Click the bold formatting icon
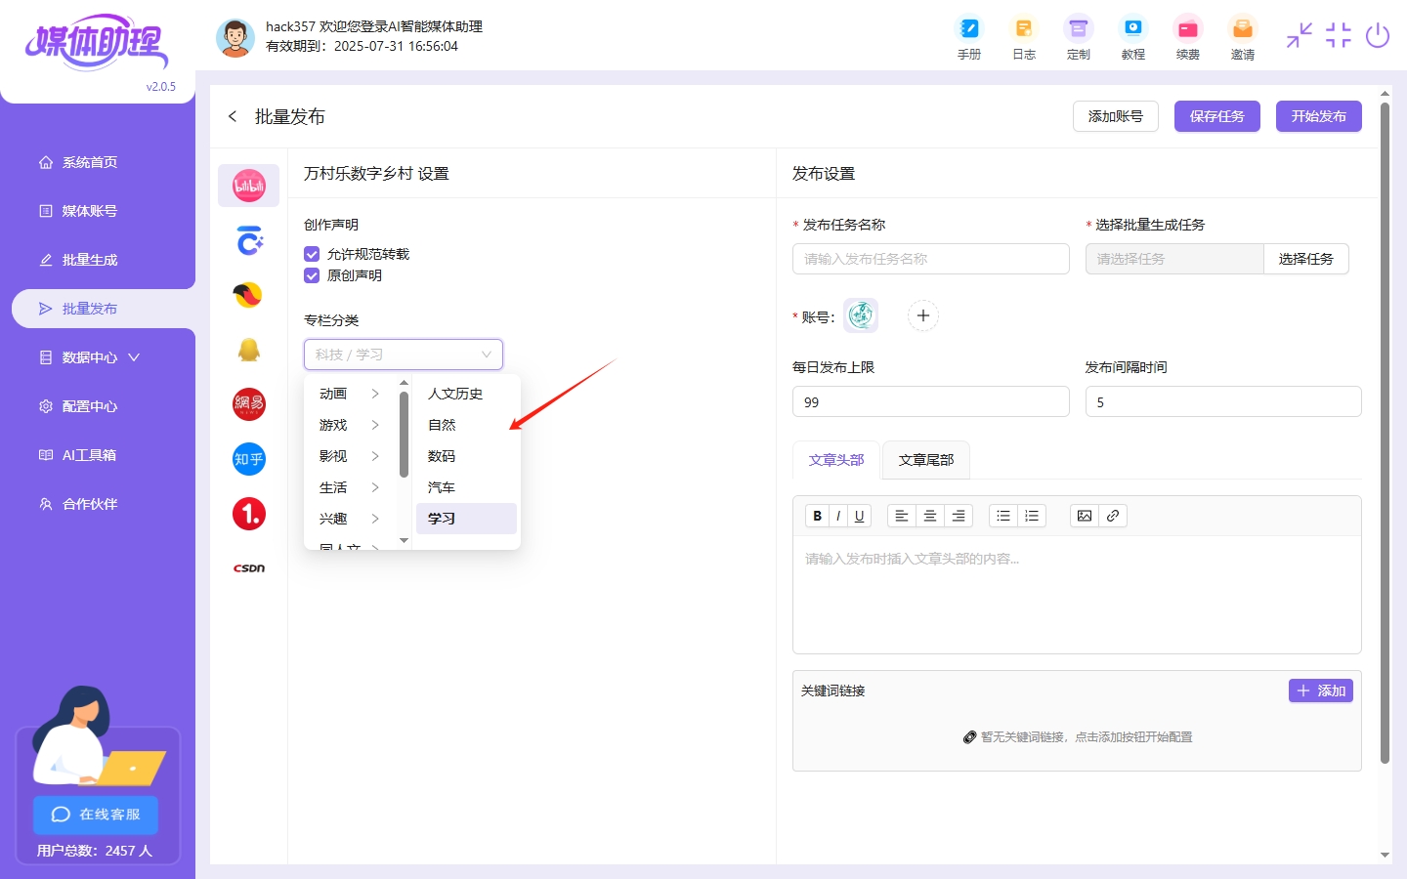This screenshot has height=879, width=1407. 817,516
